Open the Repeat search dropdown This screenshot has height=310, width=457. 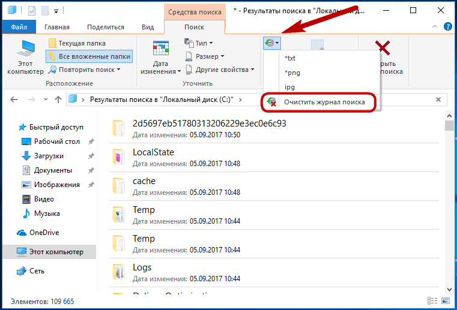(84, 70)
